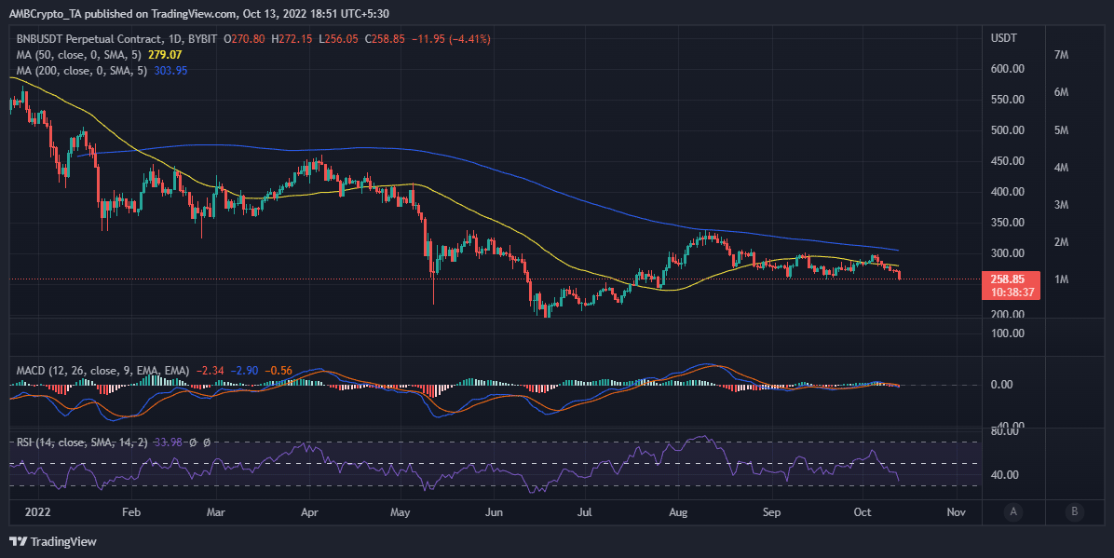This screenshot has height=558, width=1114.
Task: Click the BNBUSDT Perpetual Contract symbol title
Action: coord(88,38)
